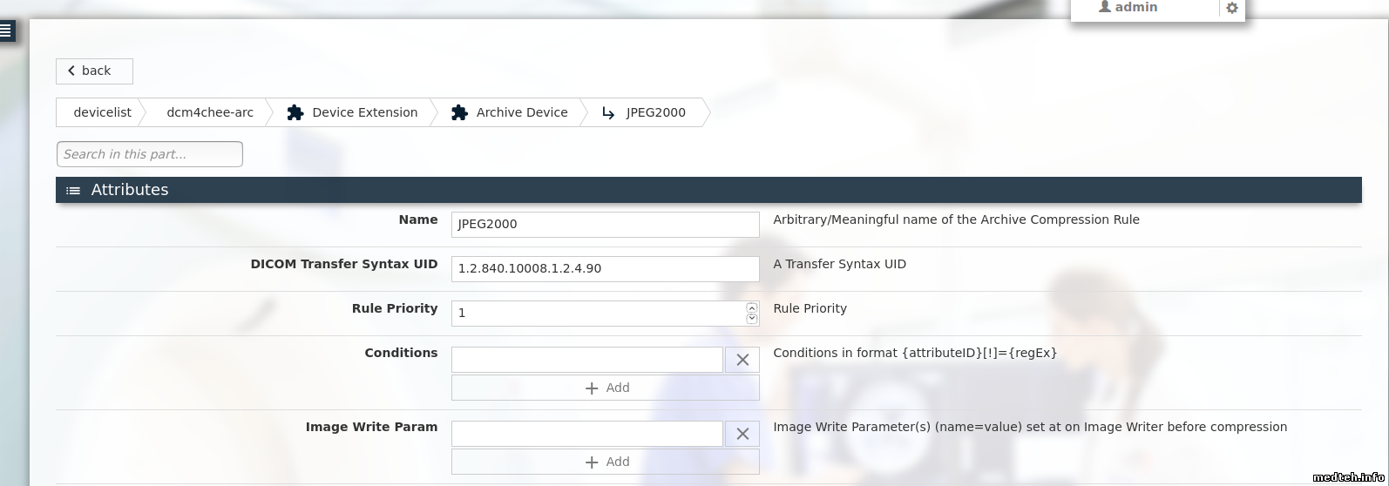Click the DICOM Transfer Syntax UID field
This screenshot has width=1389, height=486.
pyautogui.click(x=605, y=268)
